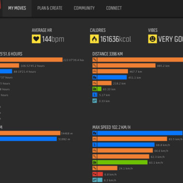The width and height of the screenshot is (183, 183).
Task: Click the sport icon of the 467.7 km distance row
Action: [94, 71]
